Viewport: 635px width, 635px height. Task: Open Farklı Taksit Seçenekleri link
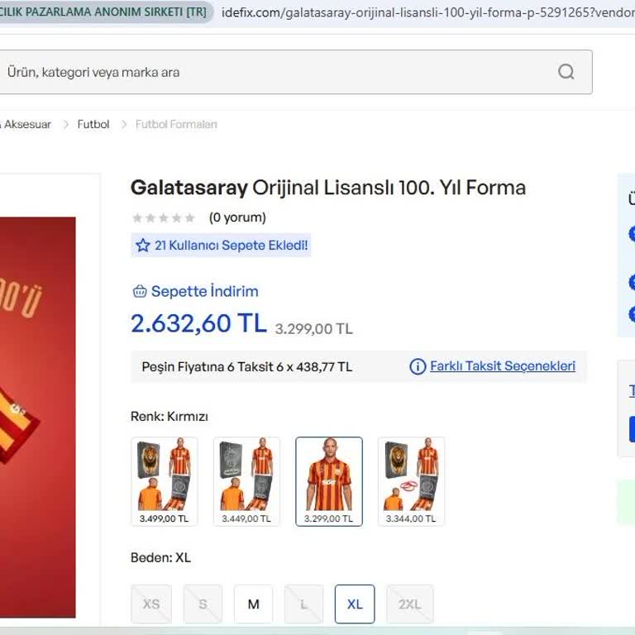[x=503, y=366]
